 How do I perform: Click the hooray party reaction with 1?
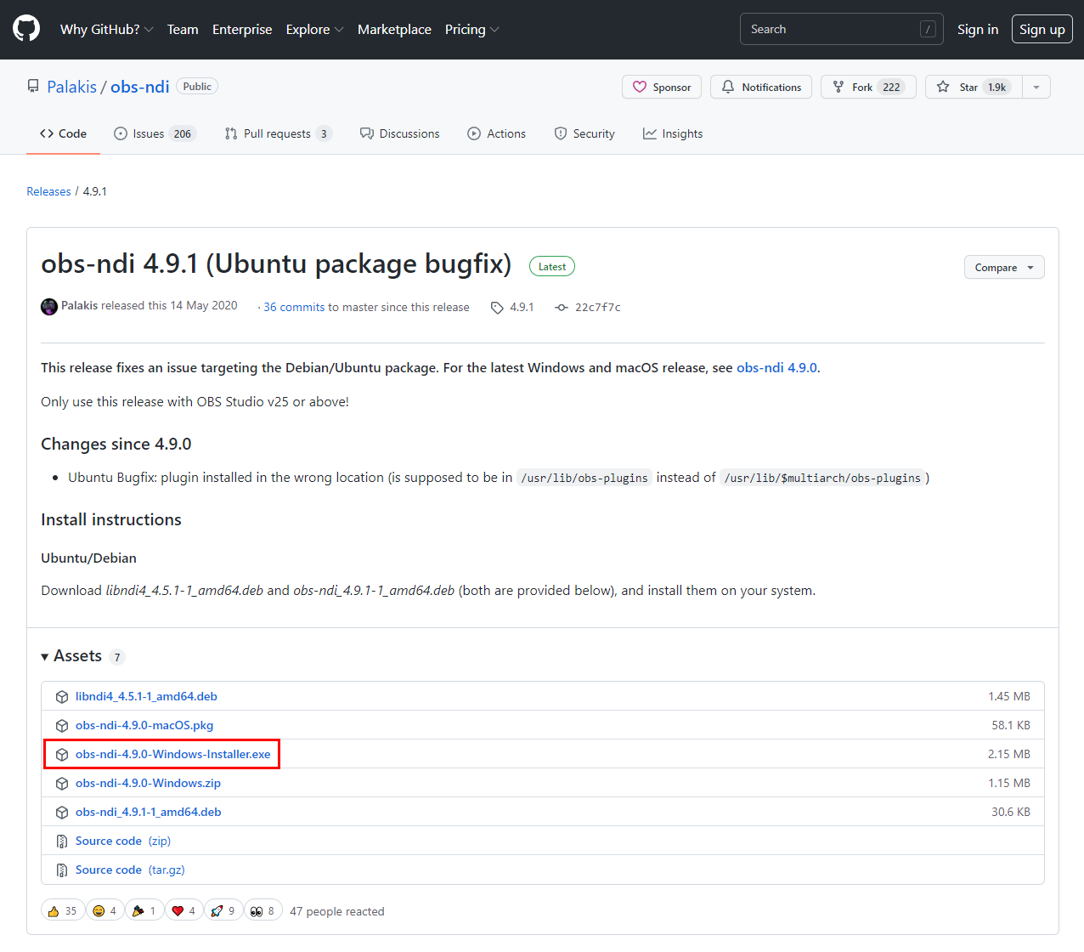tap(144, 910)
